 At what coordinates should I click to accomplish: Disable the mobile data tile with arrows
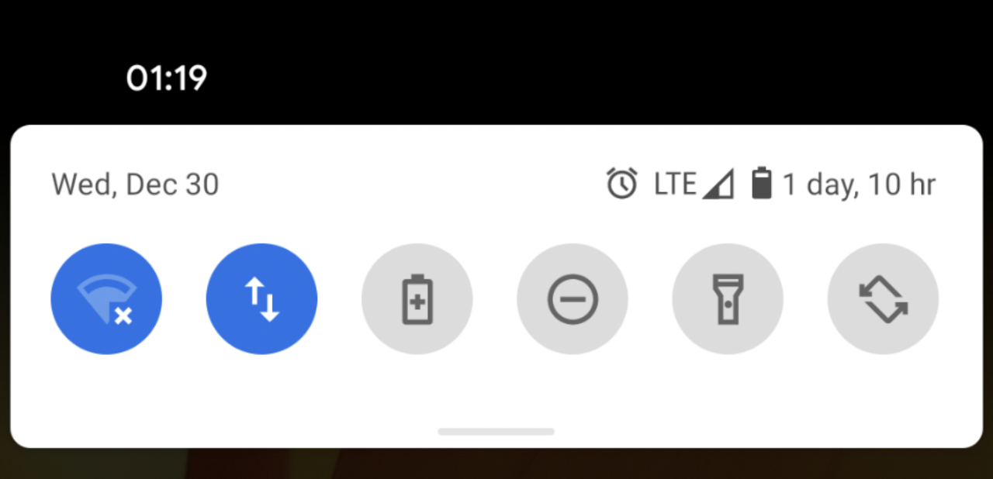(x=261, y=299)
